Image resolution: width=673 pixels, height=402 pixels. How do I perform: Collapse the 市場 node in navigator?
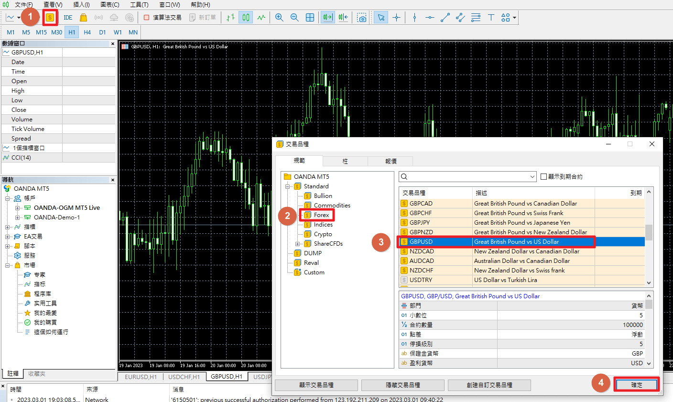click(8, 265)
